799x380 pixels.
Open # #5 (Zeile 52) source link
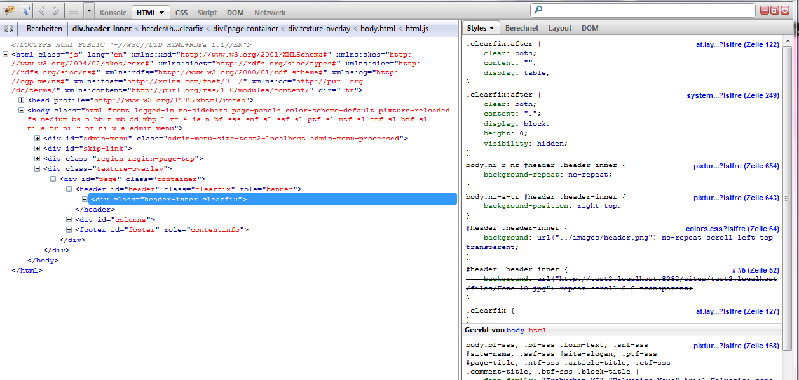coord(756,270)
